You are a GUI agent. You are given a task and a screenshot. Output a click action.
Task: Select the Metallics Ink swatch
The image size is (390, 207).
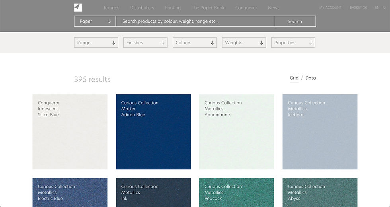[154, 192]
